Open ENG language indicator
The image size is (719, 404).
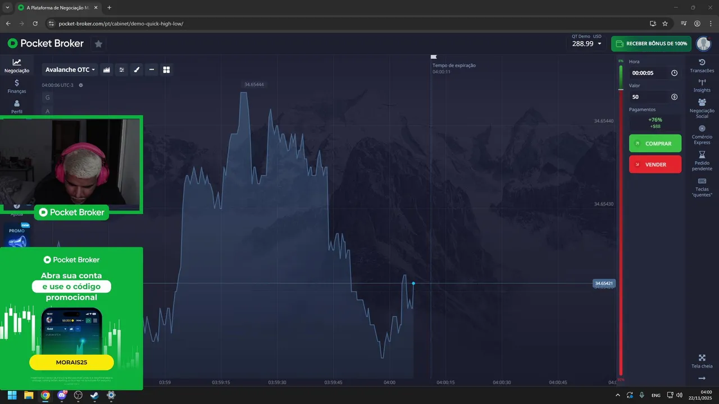(x=656, y=395)
